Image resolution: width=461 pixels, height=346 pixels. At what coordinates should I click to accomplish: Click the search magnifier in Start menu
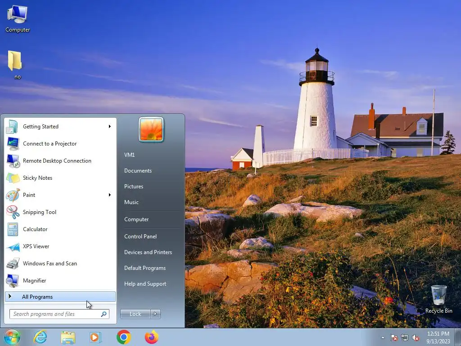coord(104,314)
